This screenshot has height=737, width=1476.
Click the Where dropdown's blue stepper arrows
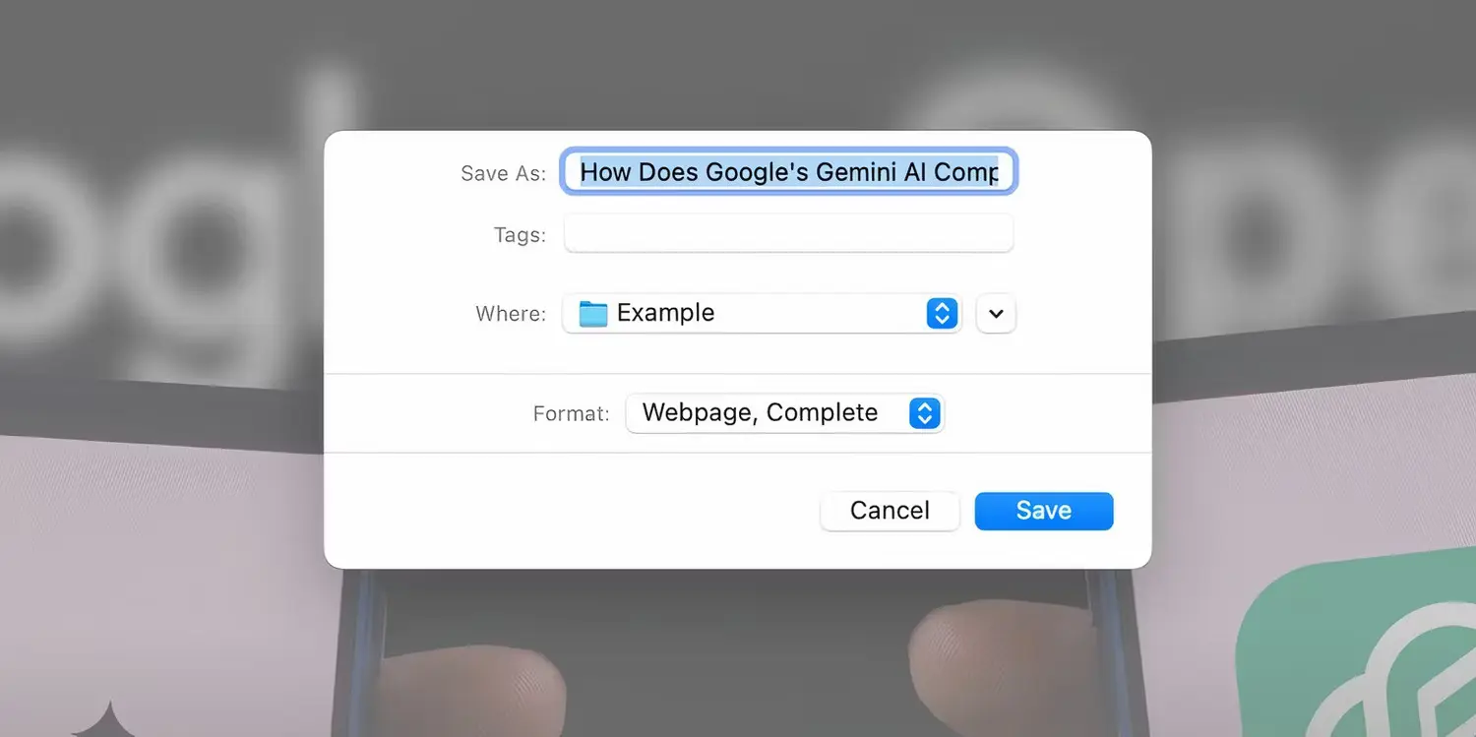click(x=942, y=313)
